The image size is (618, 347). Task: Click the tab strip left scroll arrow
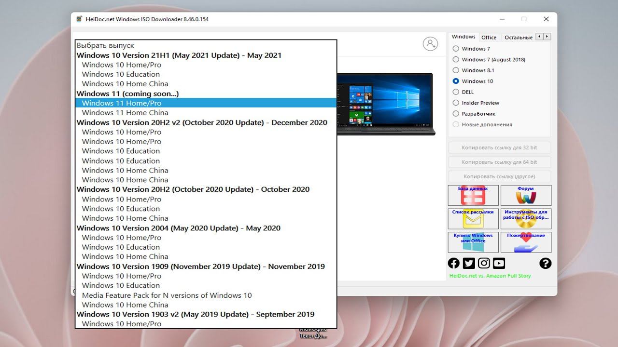click(540, 37)
